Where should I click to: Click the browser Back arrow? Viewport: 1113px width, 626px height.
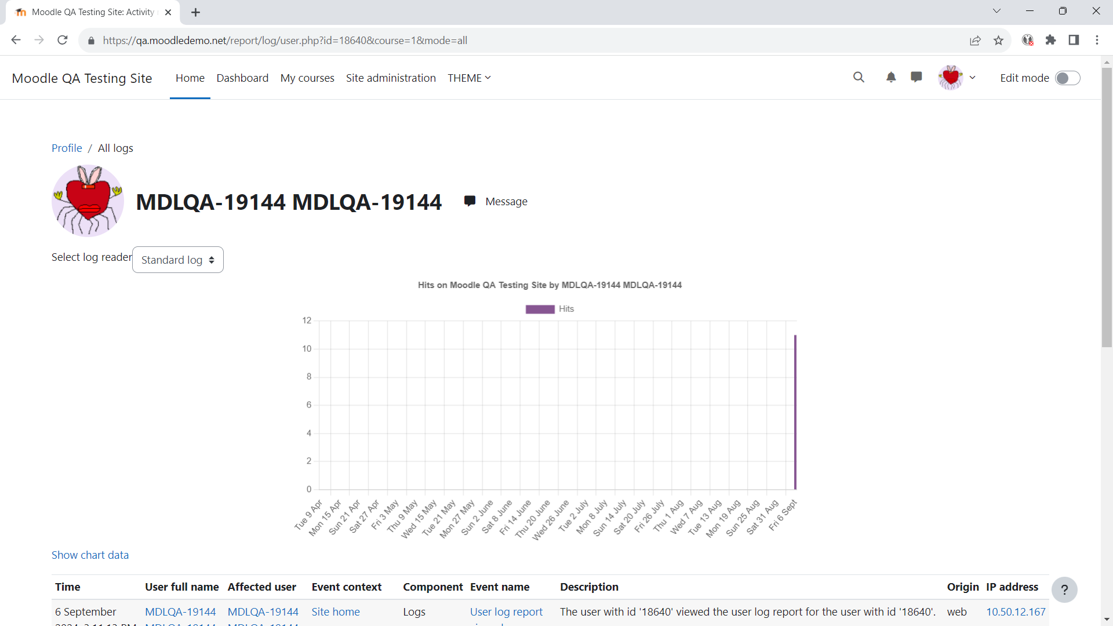pyautogui.click(x=16, y=40)
